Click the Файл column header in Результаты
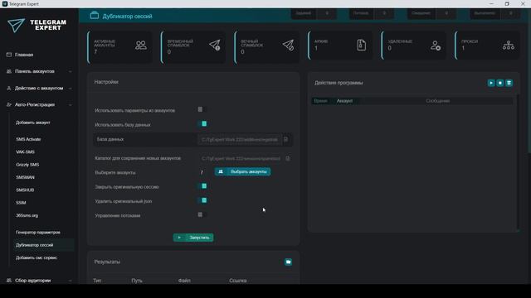 click(184, 281)
